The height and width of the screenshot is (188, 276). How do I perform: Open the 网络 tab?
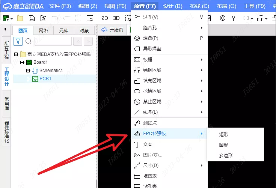43,31
